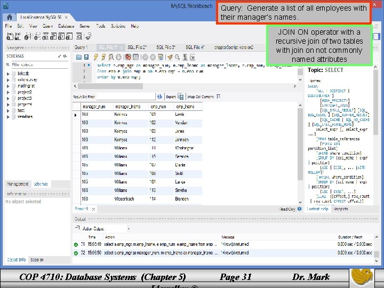Toggle limit rows icon in editor toolbar
384x288 pixels.
click(x=135, y=57)
